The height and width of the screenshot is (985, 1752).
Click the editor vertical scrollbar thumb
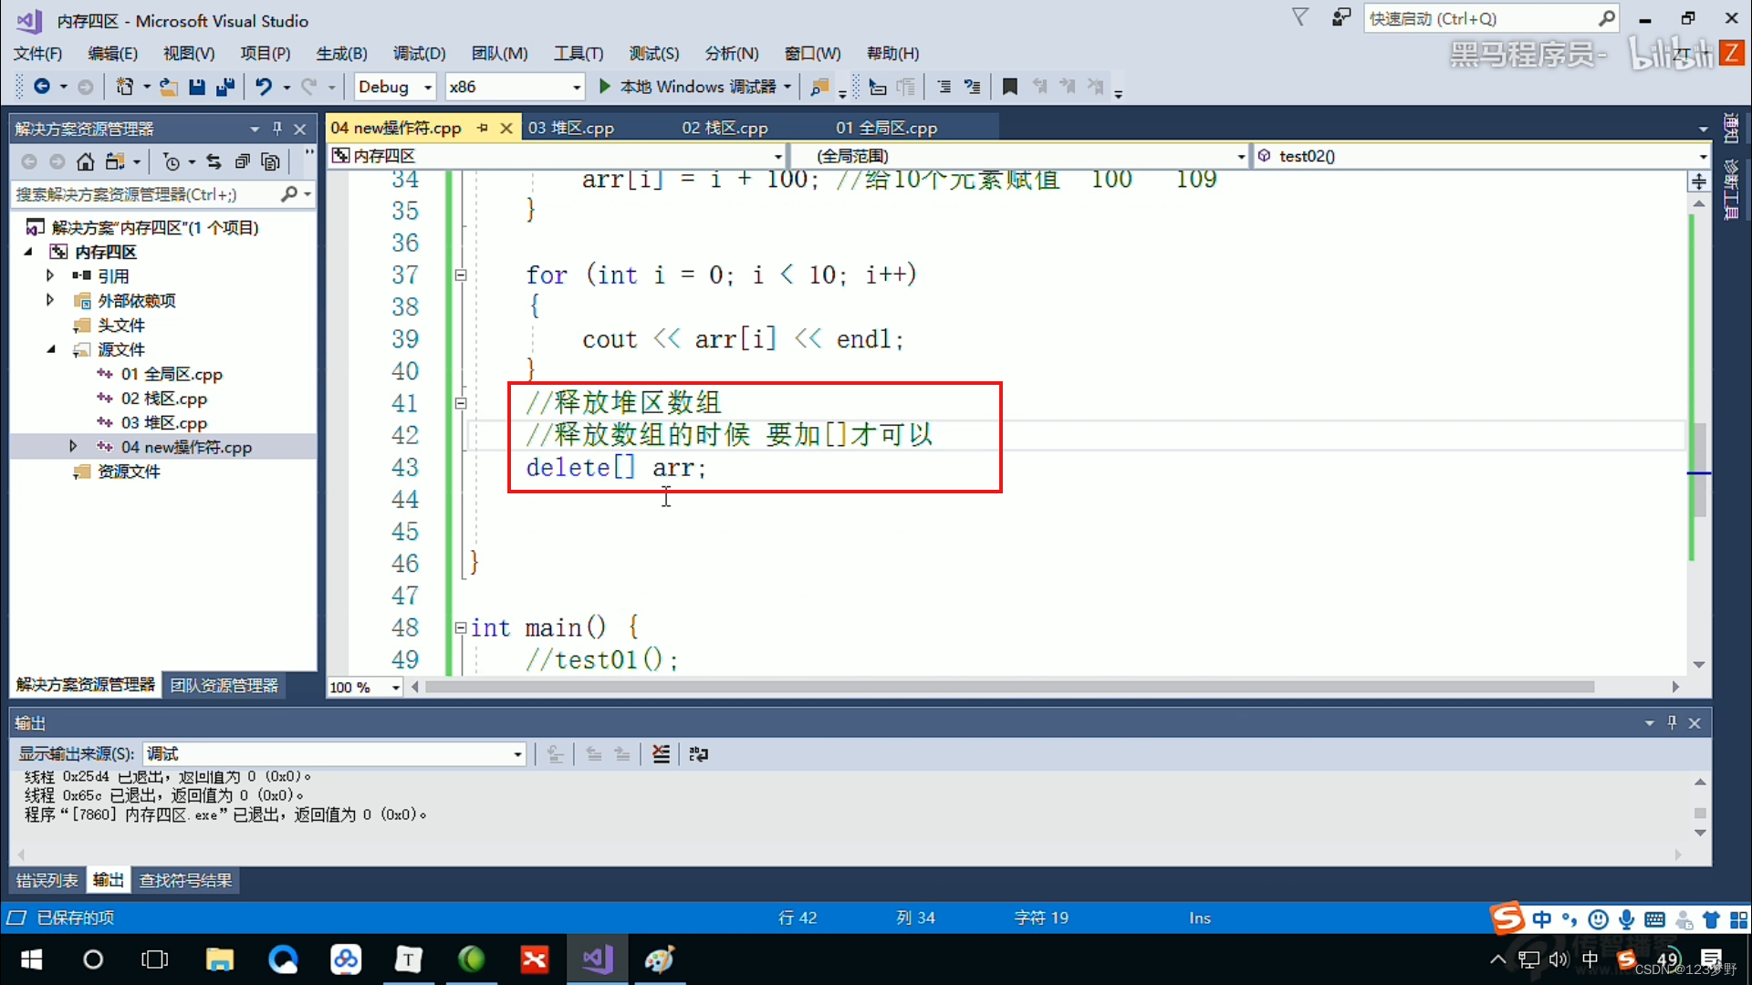(x=1698, y=470)
